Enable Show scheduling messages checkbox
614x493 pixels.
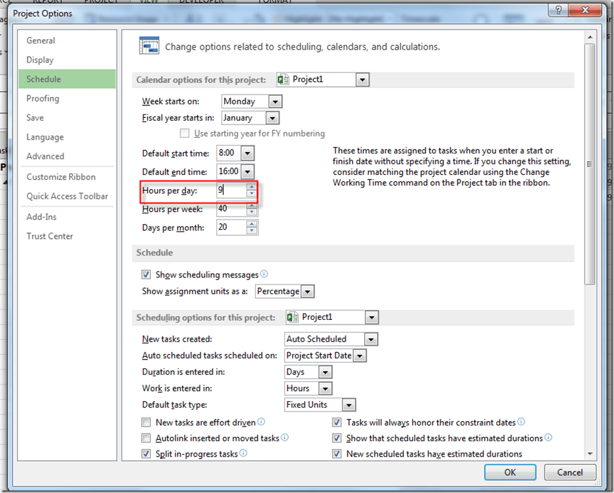(x=146, y=275)
